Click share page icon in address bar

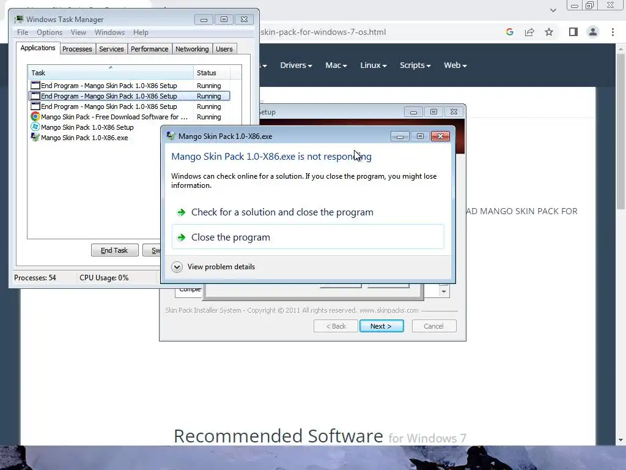click(529, 32)
